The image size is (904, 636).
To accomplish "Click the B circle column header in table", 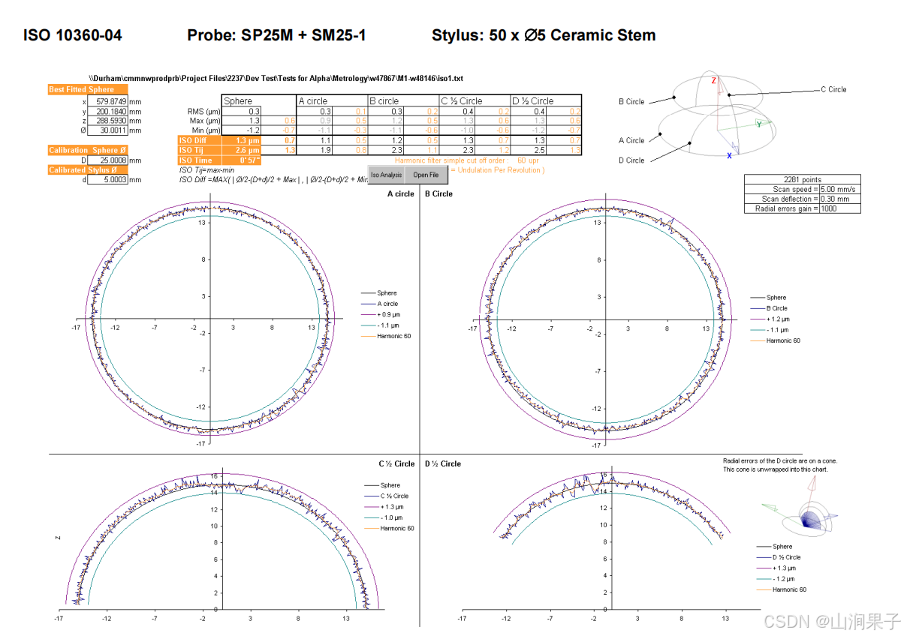I will 402,100.
